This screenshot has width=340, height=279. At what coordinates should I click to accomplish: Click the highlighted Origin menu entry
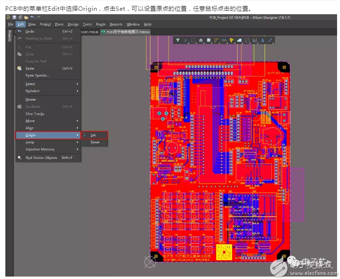[x=48, y=135]
